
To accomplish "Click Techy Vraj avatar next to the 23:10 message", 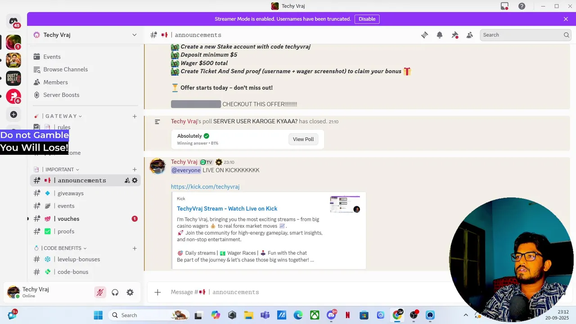I will pyautogui.click(x=157, y=166).
